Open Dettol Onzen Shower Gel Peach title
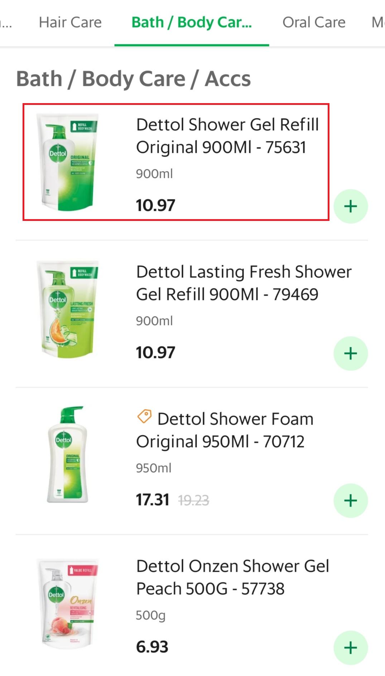 (232, 577)
